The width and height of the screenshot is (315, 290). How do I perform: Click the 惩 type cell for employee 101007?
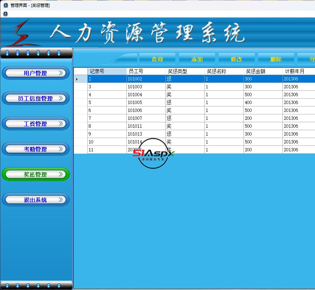click(185, 118)
